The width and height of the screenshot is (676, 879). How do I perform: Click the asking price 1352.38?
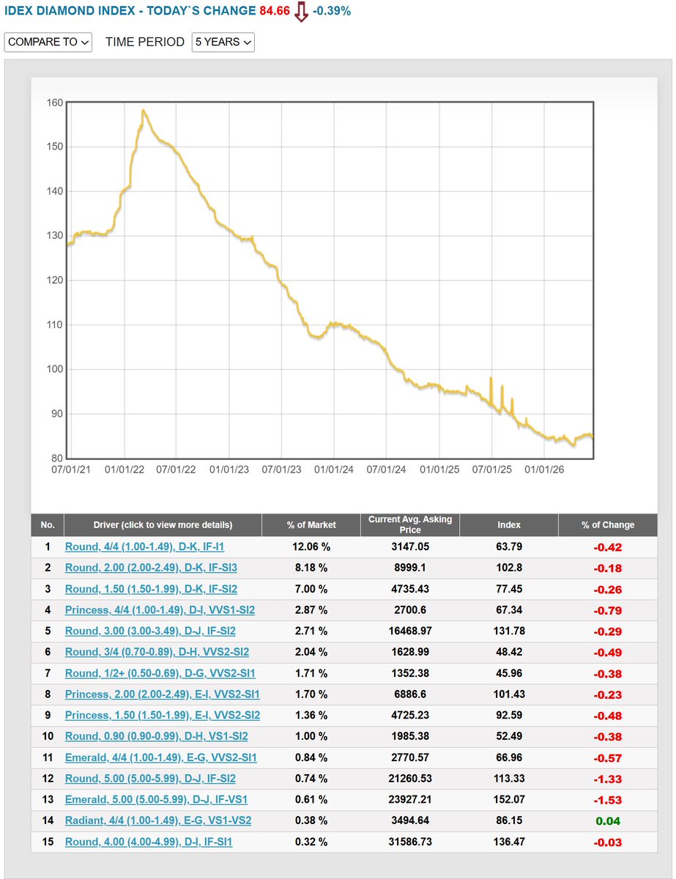pos(410,673)
